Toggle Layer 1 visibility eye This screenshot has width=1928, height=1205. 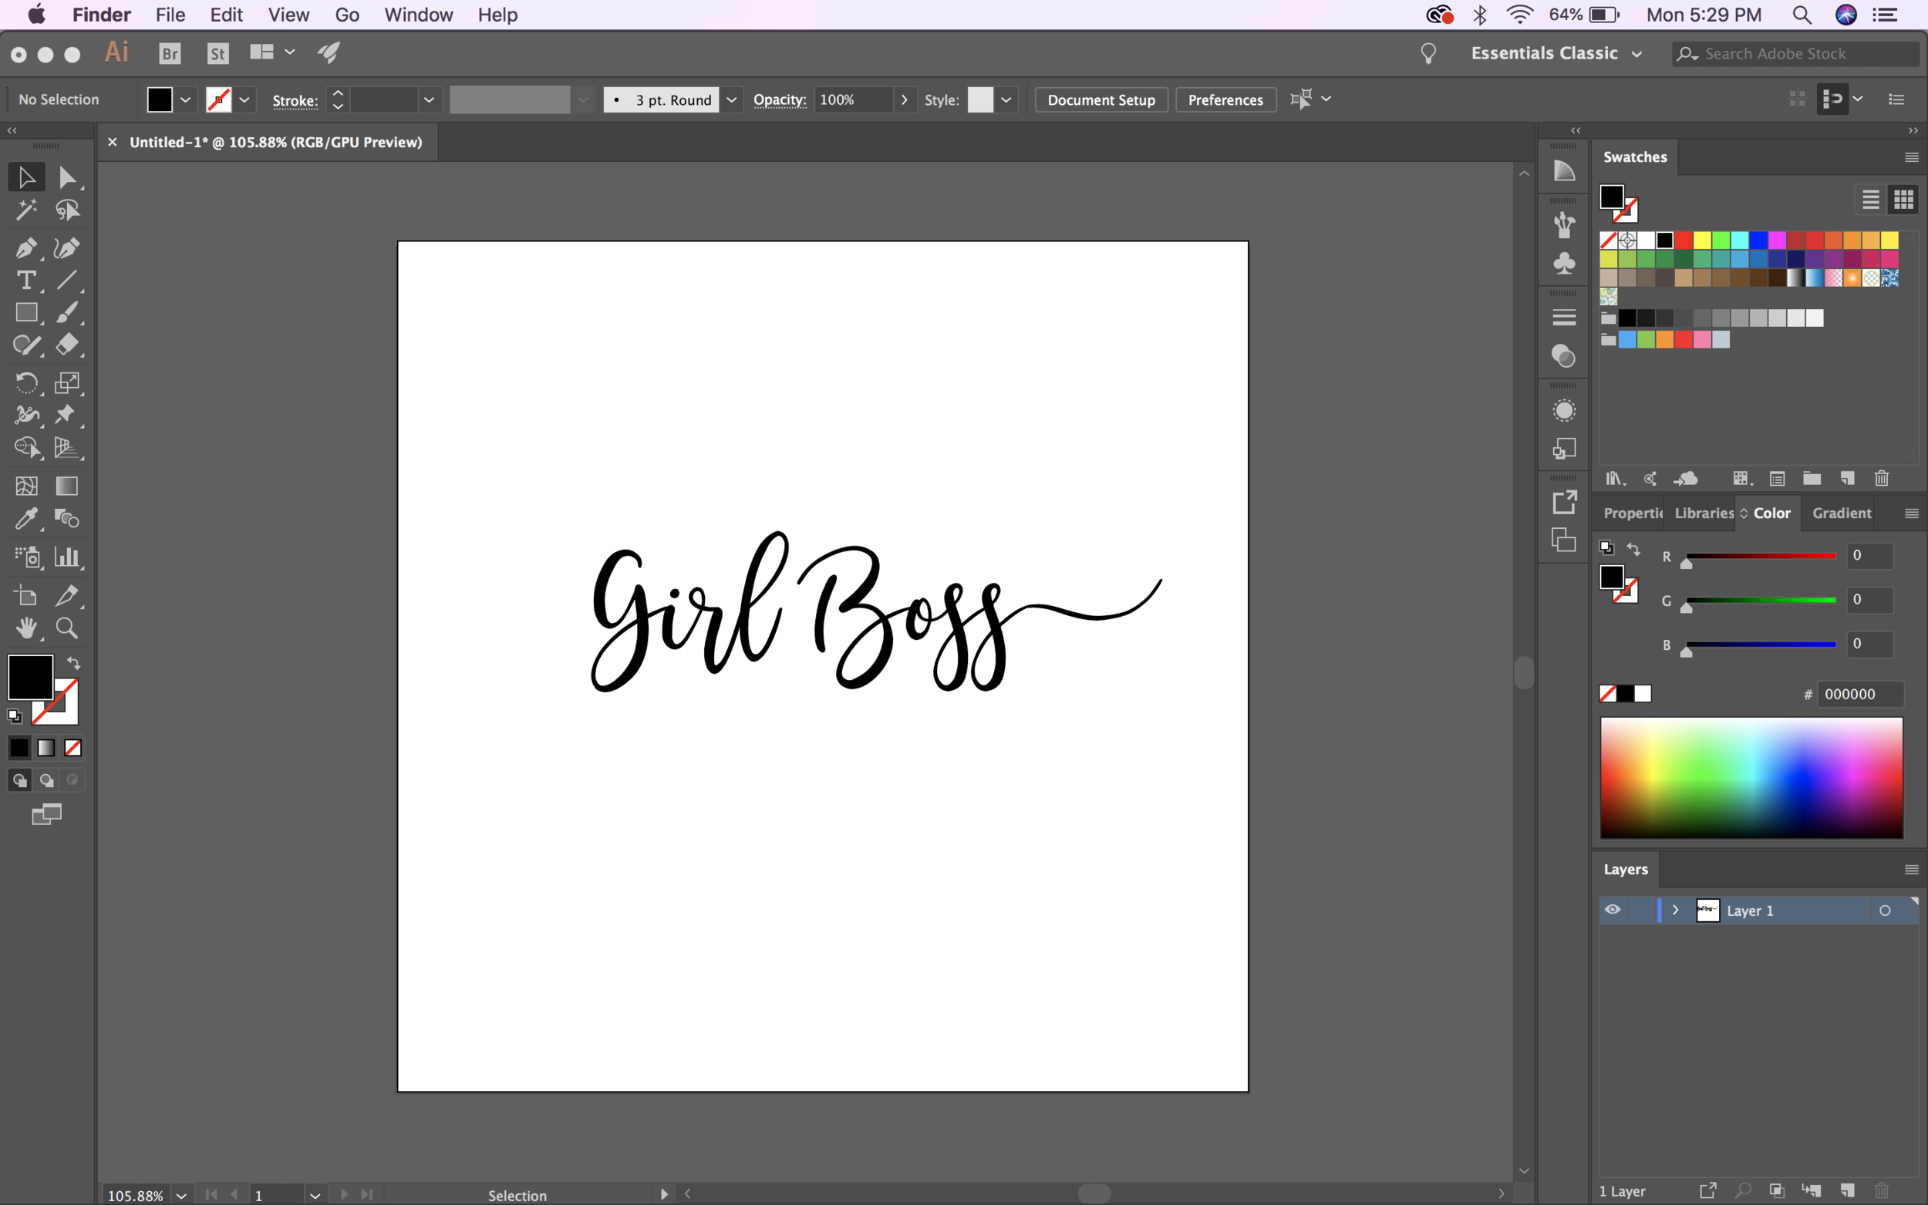coord(1613,910)
